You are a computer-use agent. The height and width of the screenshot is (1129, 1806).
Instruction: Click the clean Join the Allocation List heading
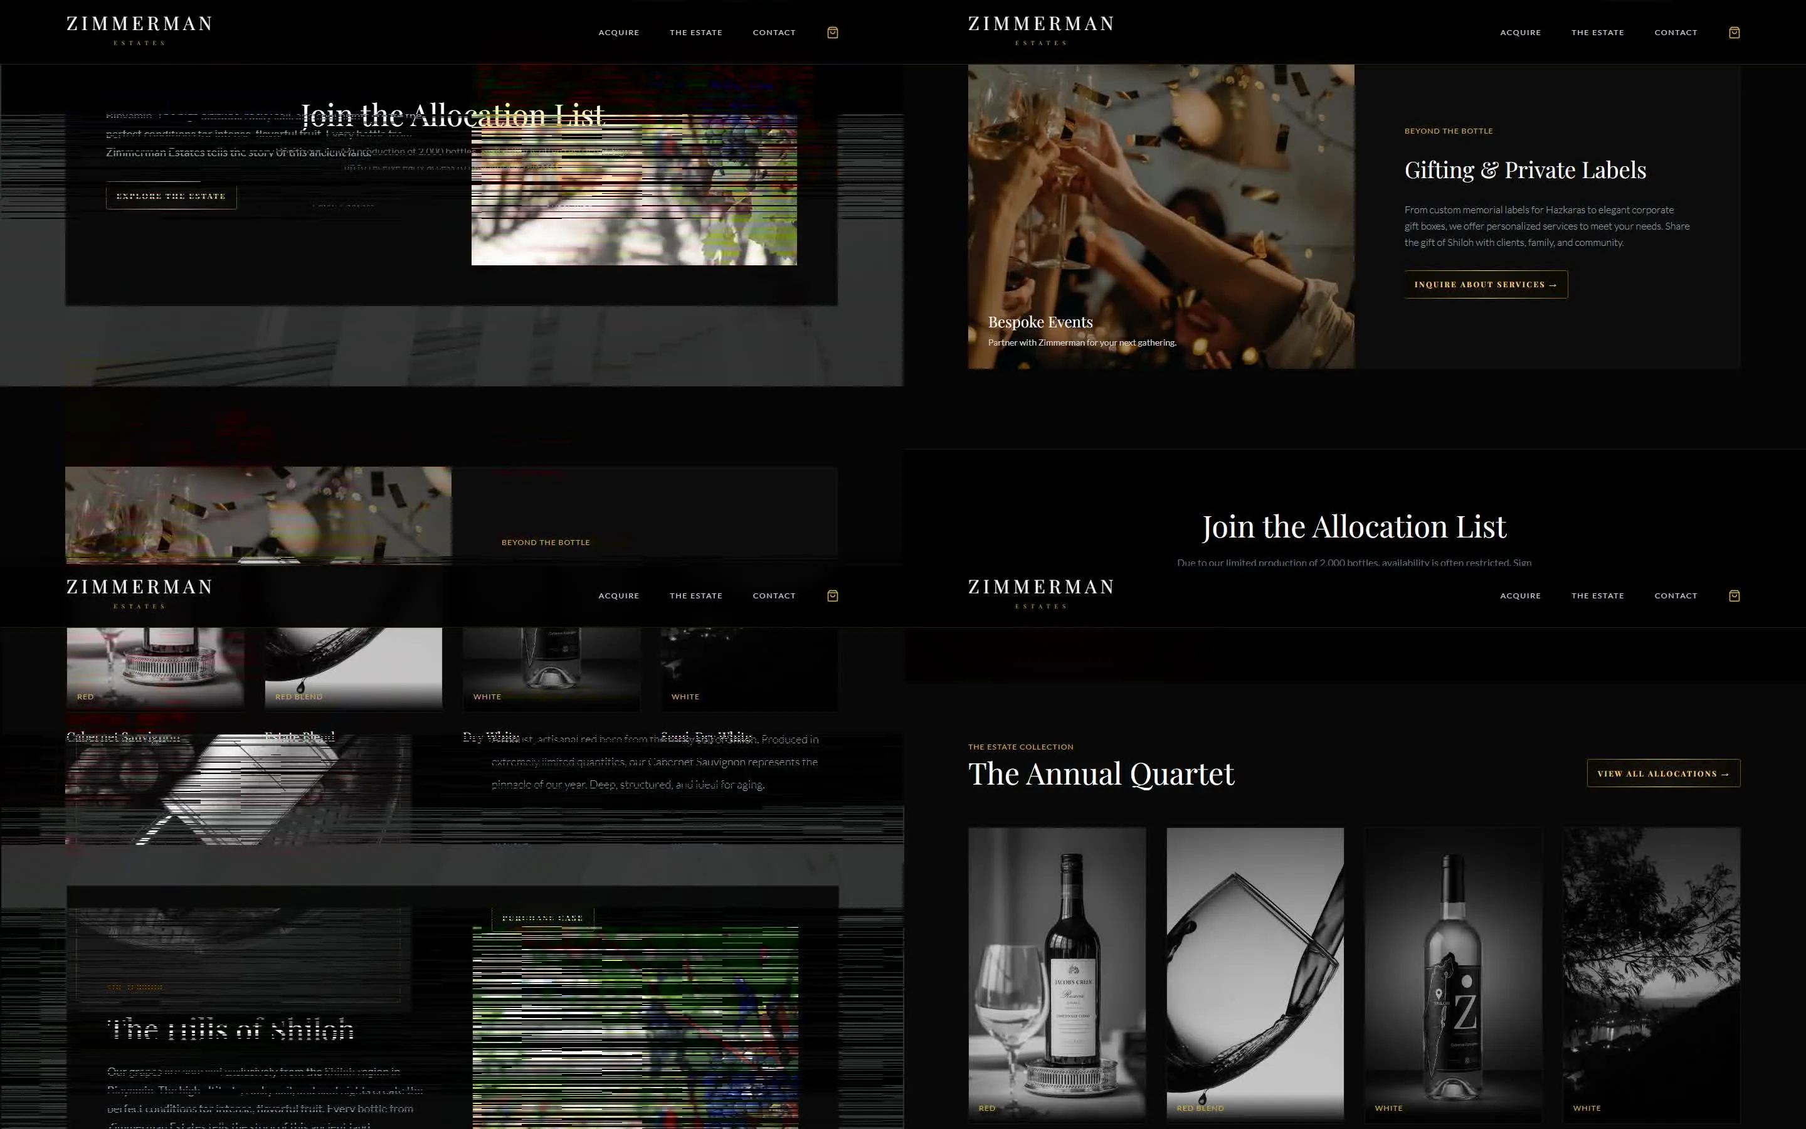[1354, 526]
